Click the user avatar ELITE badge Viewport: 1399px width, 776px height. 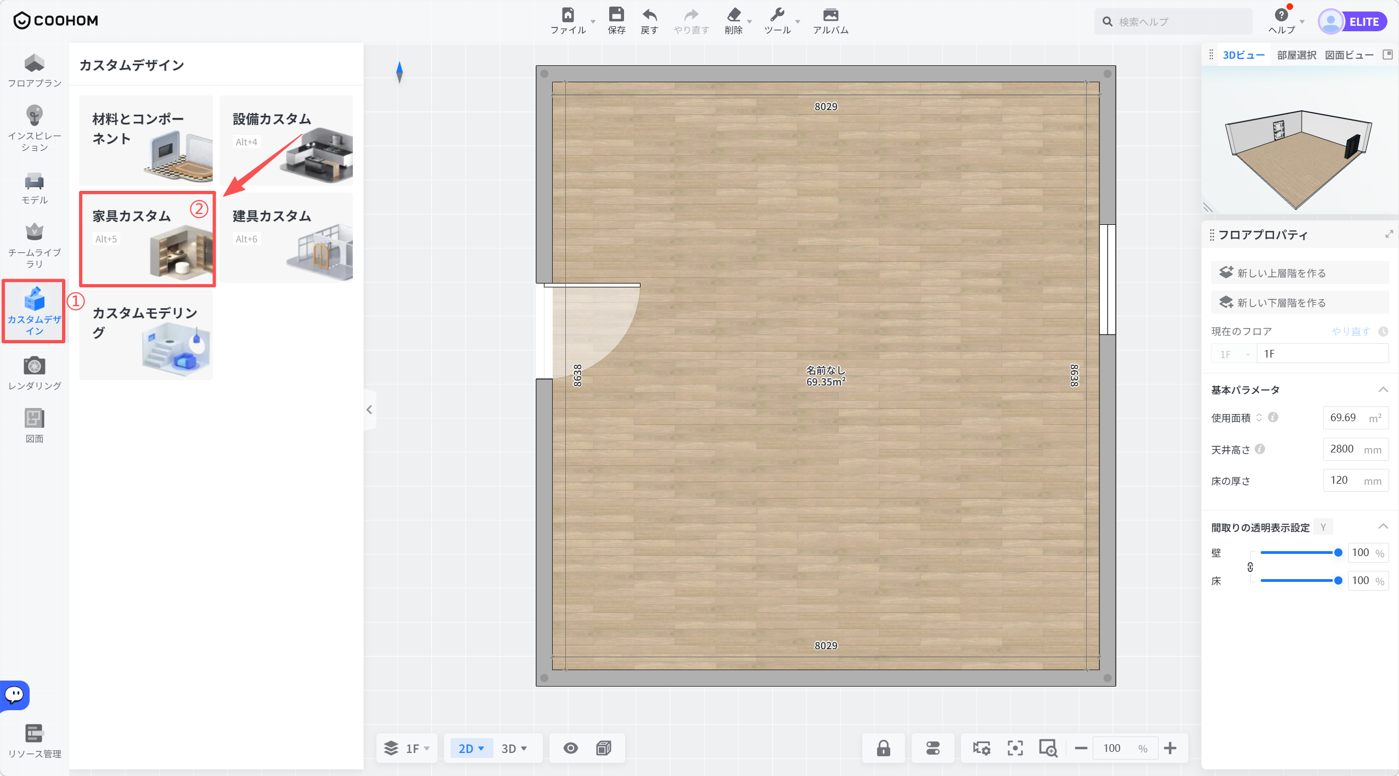(1352, 22)
